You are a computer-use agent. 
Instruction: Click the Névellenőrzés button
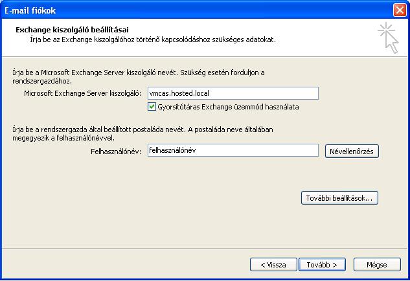tap(352, 152)
